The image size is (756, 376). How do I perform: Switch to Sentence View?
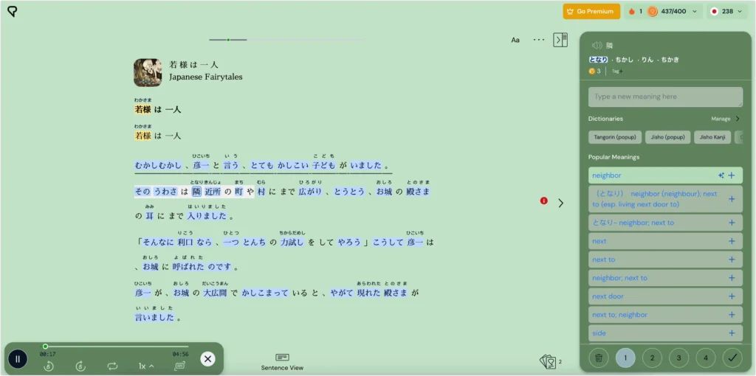point(282,362)
